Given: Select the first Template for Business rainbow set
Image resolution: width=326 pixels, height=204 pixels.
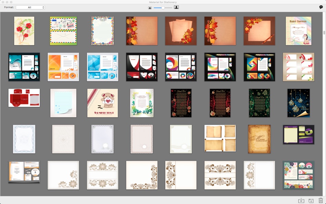Looking at the screenshot, I should [x=220, y=67].
